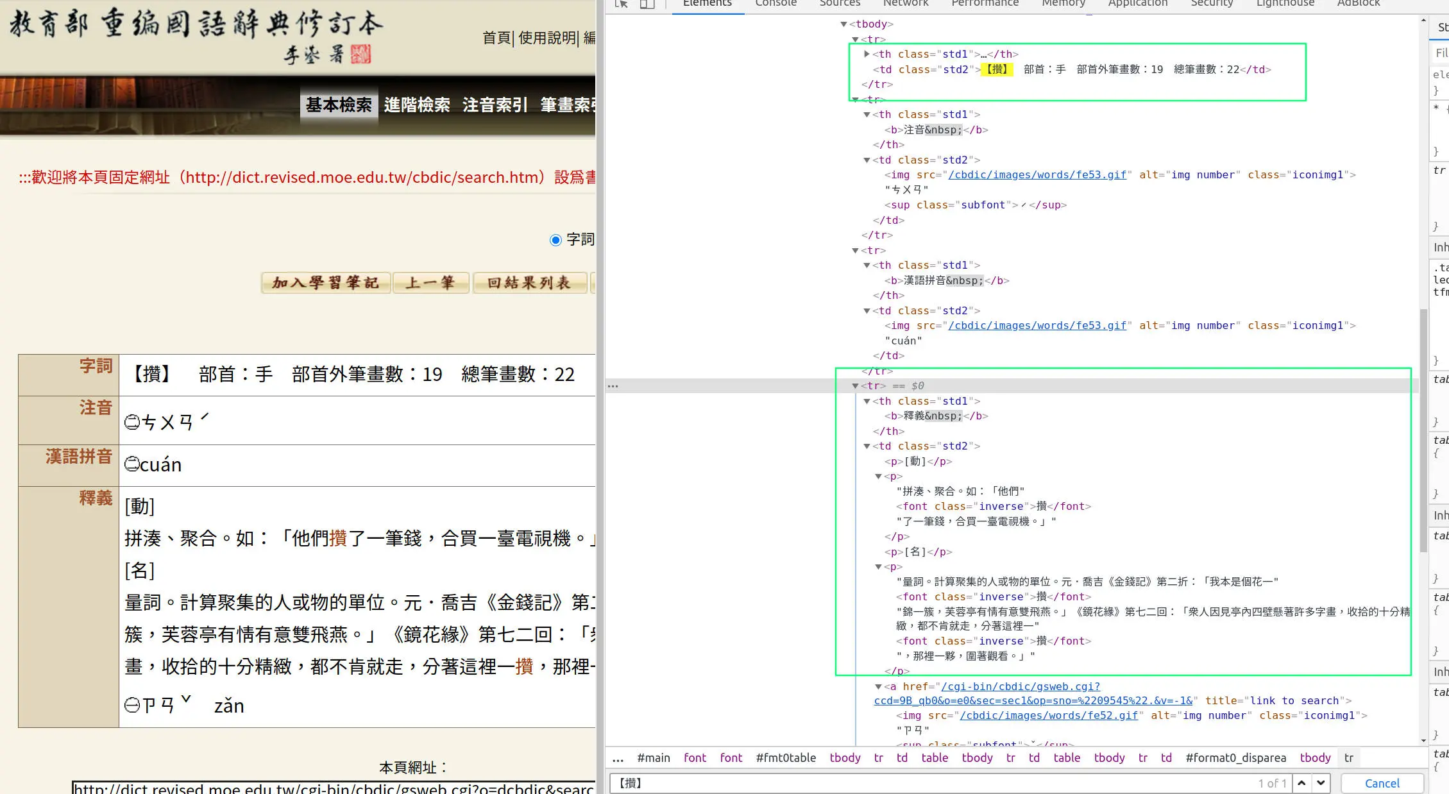This screenshot has height=794, width=1449.
Task: Toggle the device emulation toolbar icon
Action: 647,4
